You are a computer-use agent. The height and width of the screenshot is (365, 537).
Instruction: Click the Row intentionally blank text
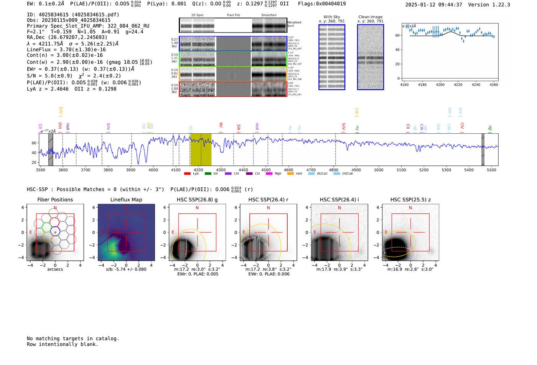tap(63, 344)
